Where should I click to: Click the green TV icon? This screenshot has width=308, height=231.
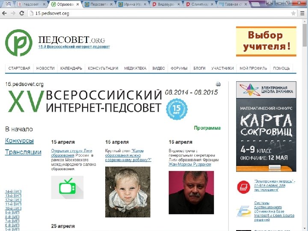point(67,187)
